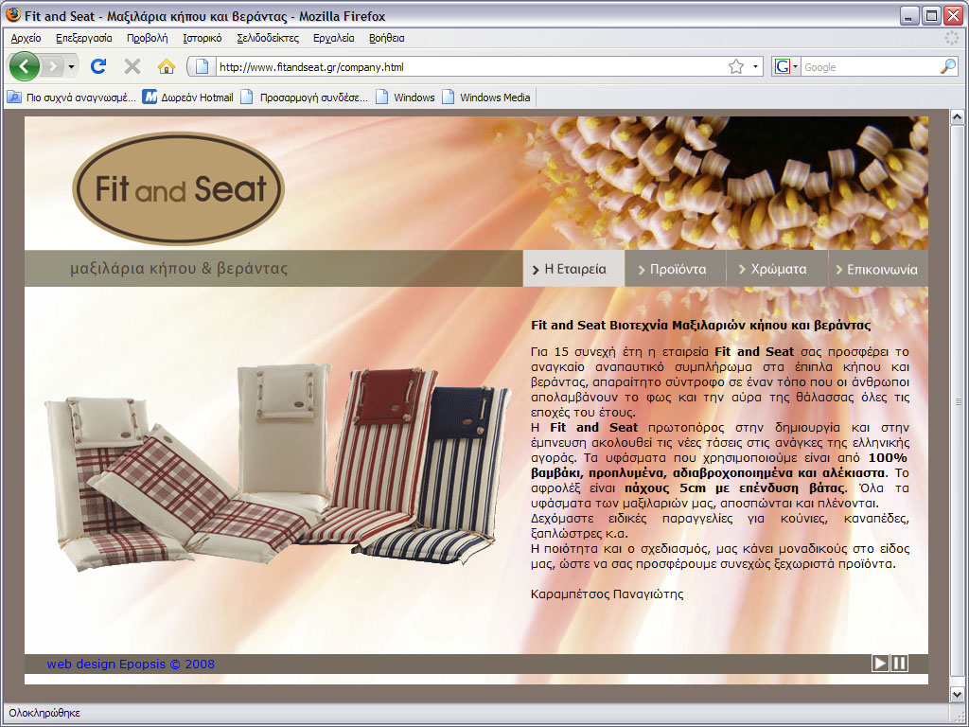Click inside the Google search box
969x727 pixels.
[x=870, y=67]
